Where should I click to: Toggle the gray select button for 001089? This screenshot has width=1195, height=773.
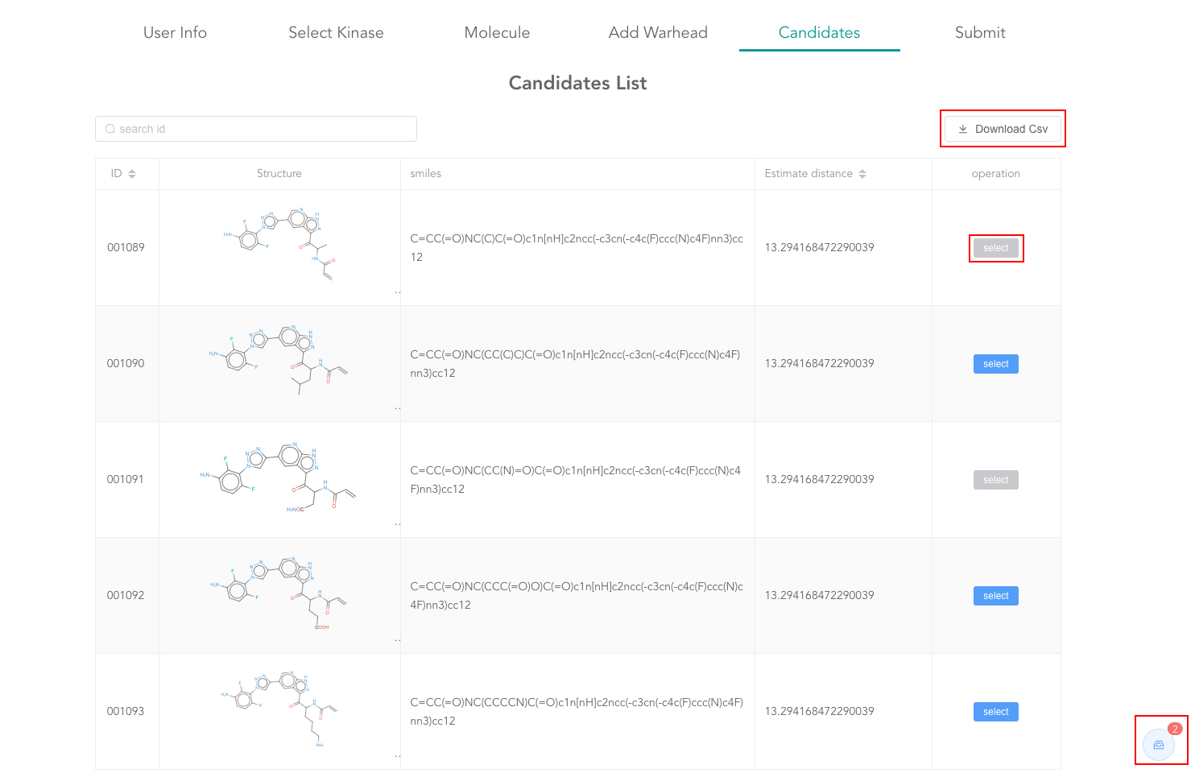pyautogui.click(x=995, y=248)
